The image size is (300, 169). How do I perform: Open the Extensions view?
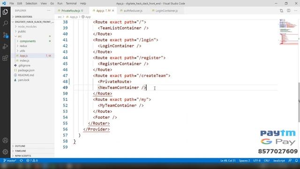point(5,58)
